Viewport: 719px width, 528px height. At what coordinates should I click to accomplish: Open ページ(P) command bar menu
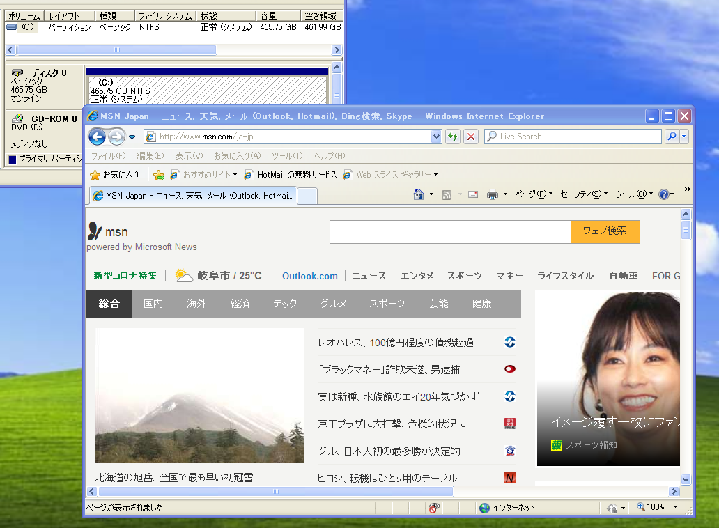(533, 194)
